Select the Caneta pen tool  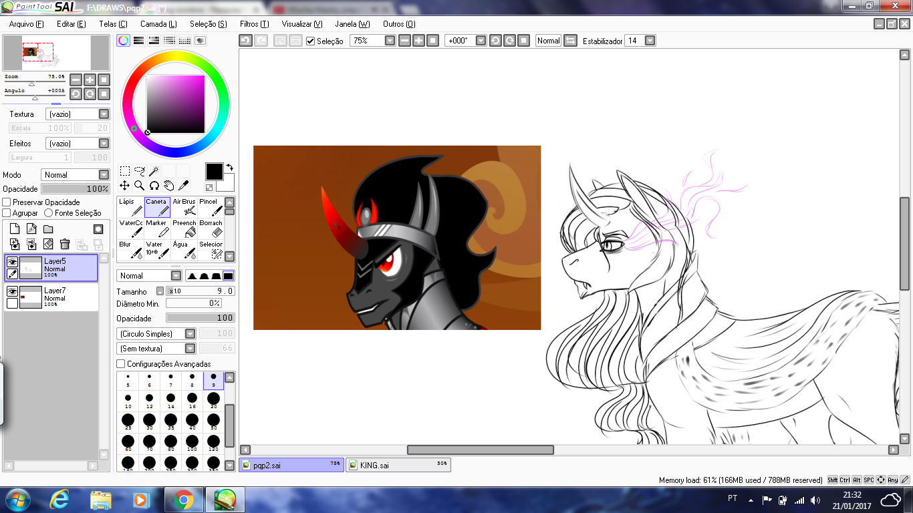(x=157, y=207)
